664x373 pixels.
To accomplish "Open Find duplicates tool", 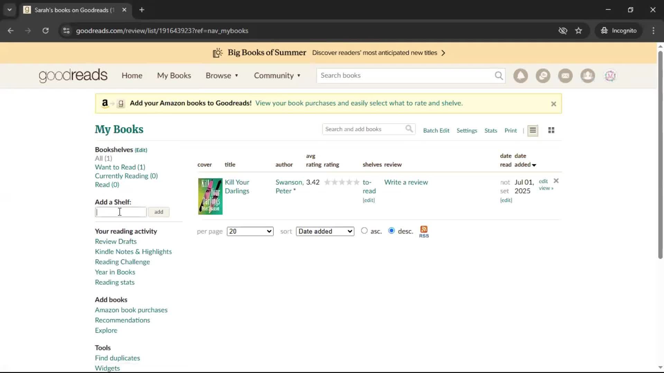I will point(117,358).
